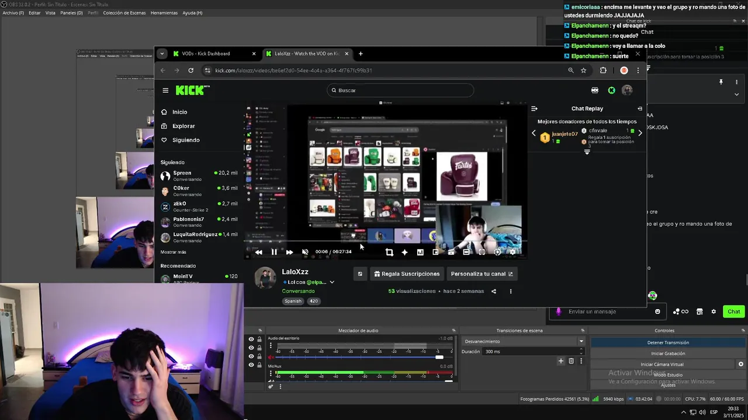Image resolution: width=748 pixels, height=420 pixels.
Task: Unmute the Audio del escritorio channel
Action: tap(271, 357)
